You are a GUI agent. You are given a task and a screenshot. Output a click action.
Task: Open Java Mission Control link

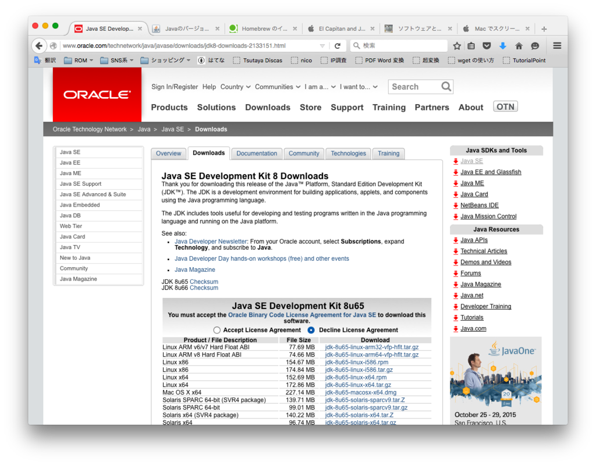pyautogui.click(x=488, y=216)
